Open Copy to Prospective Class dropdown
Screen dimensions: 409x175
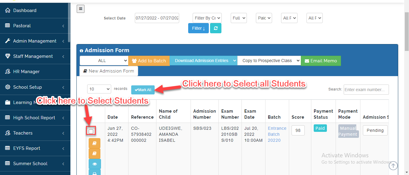coord(269,61)
